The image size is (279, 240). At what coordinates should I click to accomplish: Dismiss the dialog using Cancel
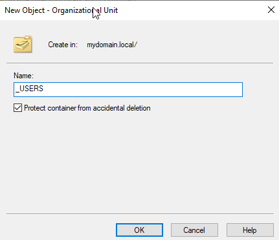coord(194,230)
